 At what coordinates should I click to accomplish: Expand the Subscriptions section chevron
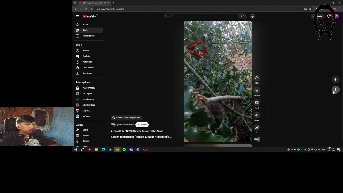tap(92, 83)
